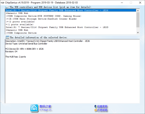Click the author email envelope icon
145x114 pixels.
[x=95, y=110]
